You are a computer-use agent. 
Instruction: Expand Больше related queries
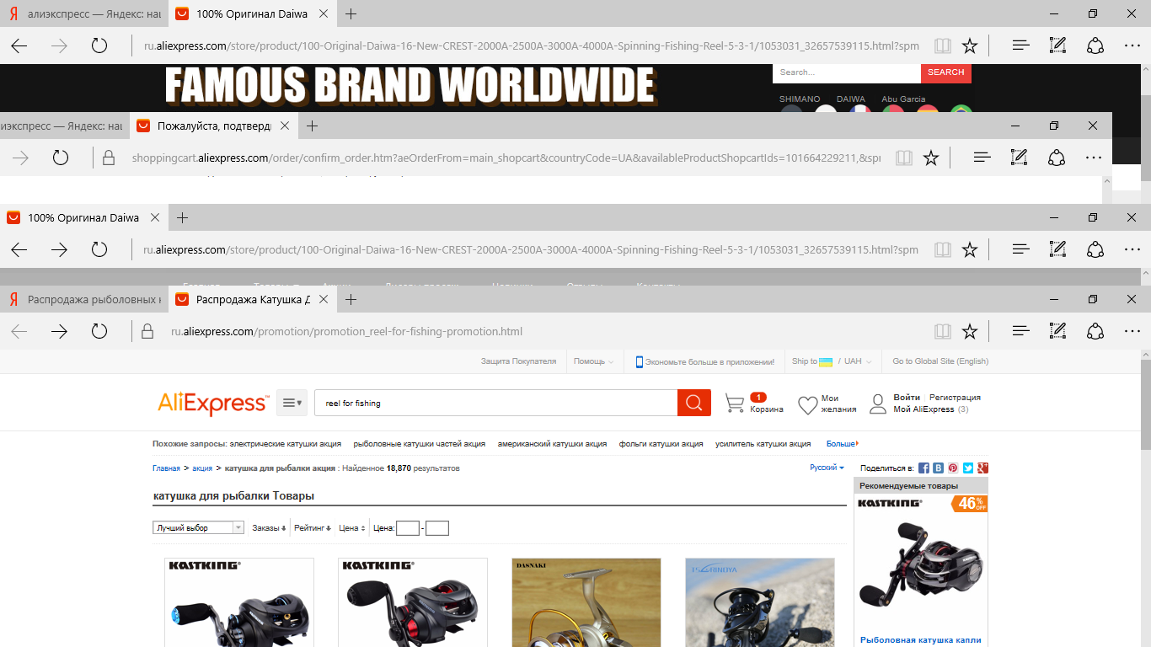[x=843, y=444]
